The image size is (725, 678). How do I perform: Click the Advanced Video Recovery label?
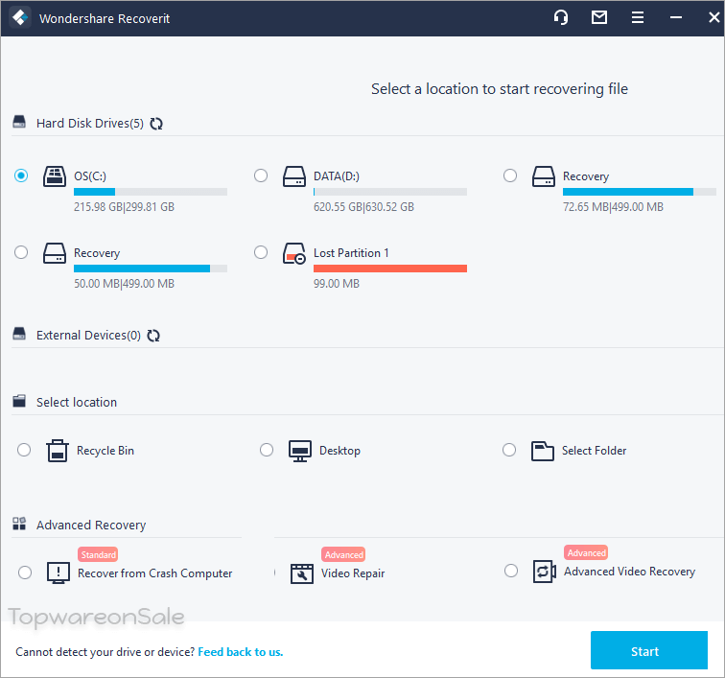click(629, 572)
